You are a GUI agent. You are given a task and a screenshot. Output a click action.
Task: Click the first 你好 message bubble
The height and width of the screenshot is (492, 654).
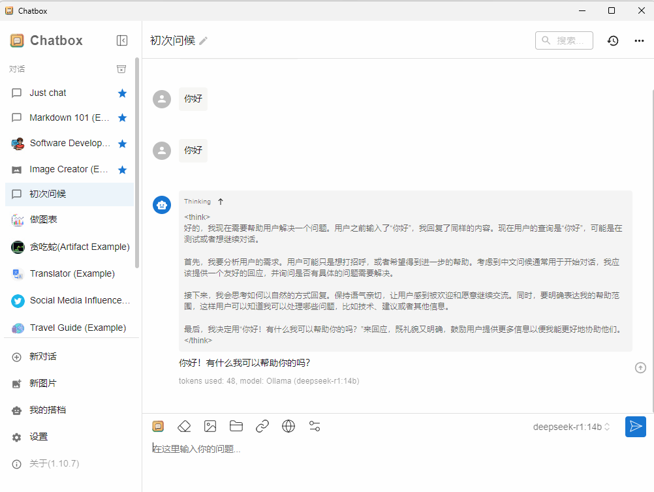[193, 99]
